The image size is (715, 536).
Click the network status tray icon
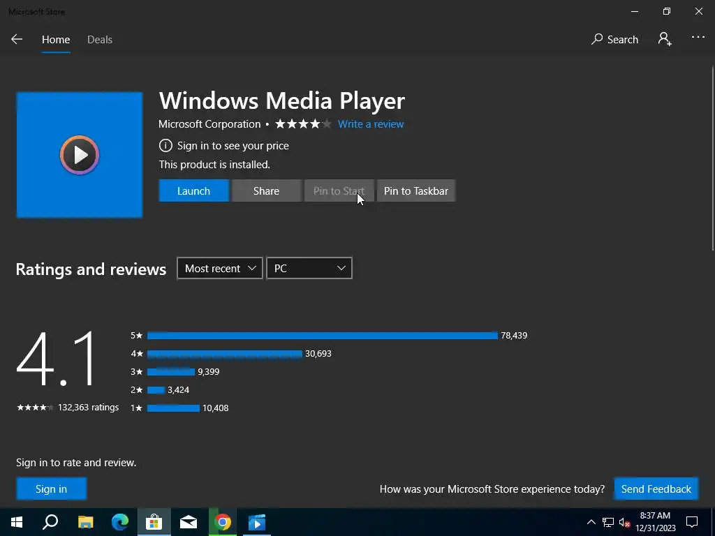click(x=608, y=522)
